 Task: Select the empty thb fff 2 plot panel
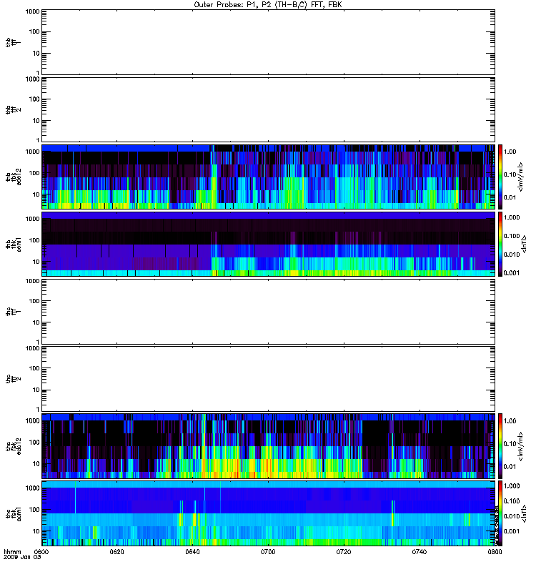(x=268, y=109)
